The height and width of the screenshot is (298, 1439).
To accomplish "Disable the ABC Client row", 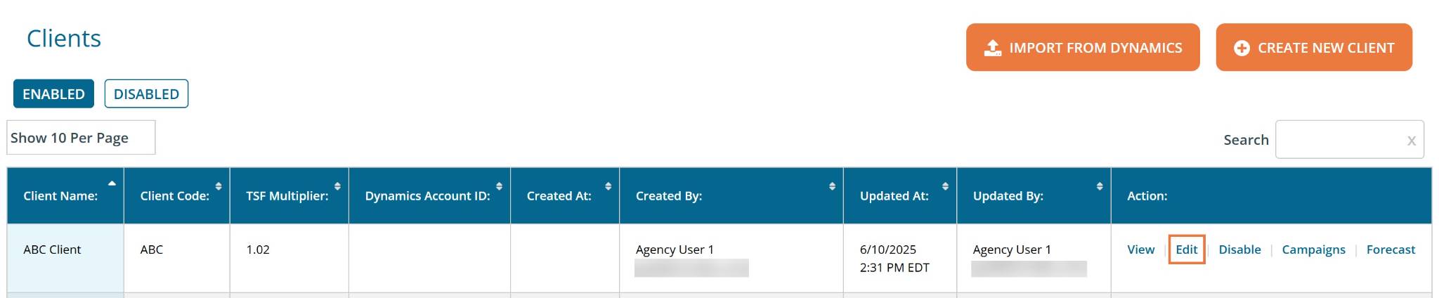I will click(1239, 250).
